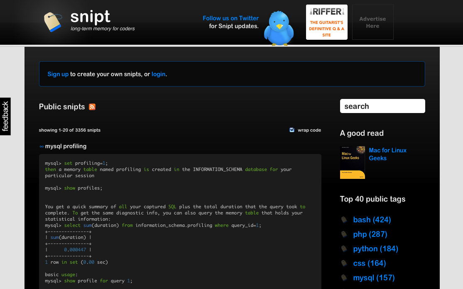Click the Sign up link
The image size is (463, 289).
[58, 74]
